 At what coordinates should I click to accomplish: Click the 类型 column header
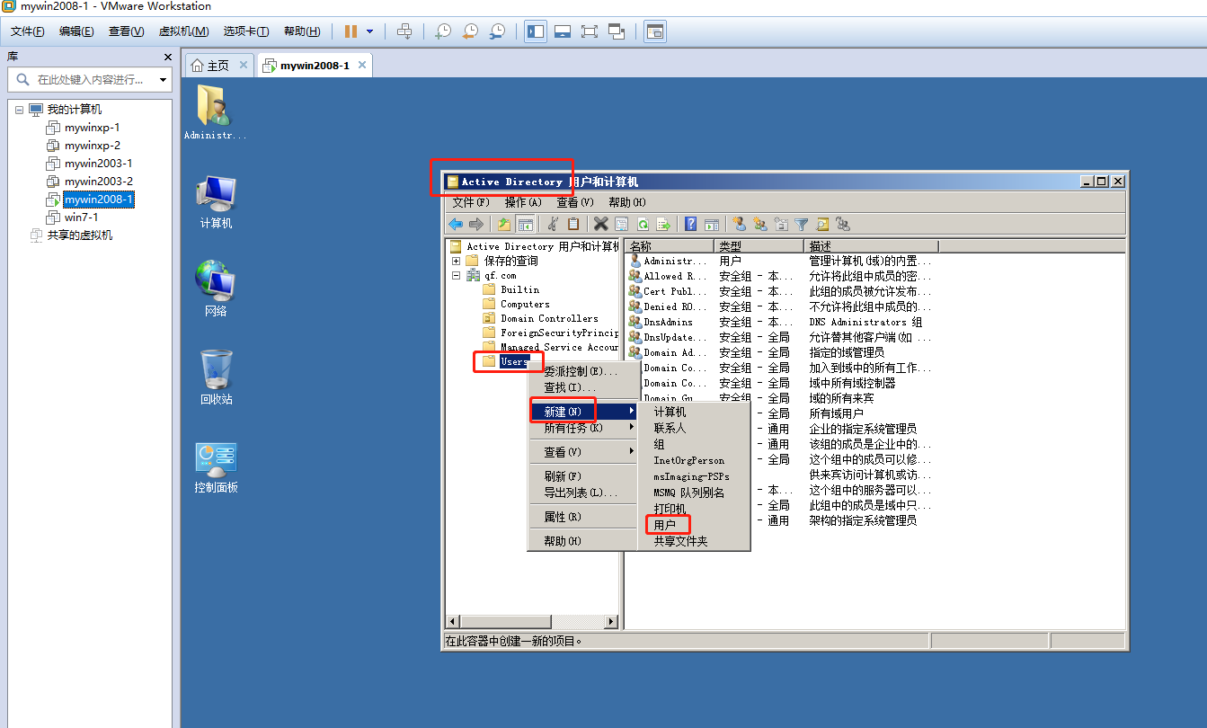coord(759,246)
